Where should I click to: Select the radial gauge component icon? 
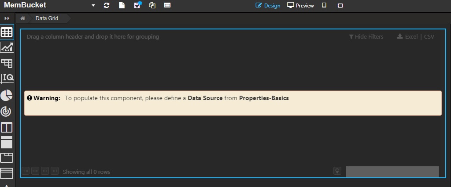pyautogui.click(x=6, y=111)
